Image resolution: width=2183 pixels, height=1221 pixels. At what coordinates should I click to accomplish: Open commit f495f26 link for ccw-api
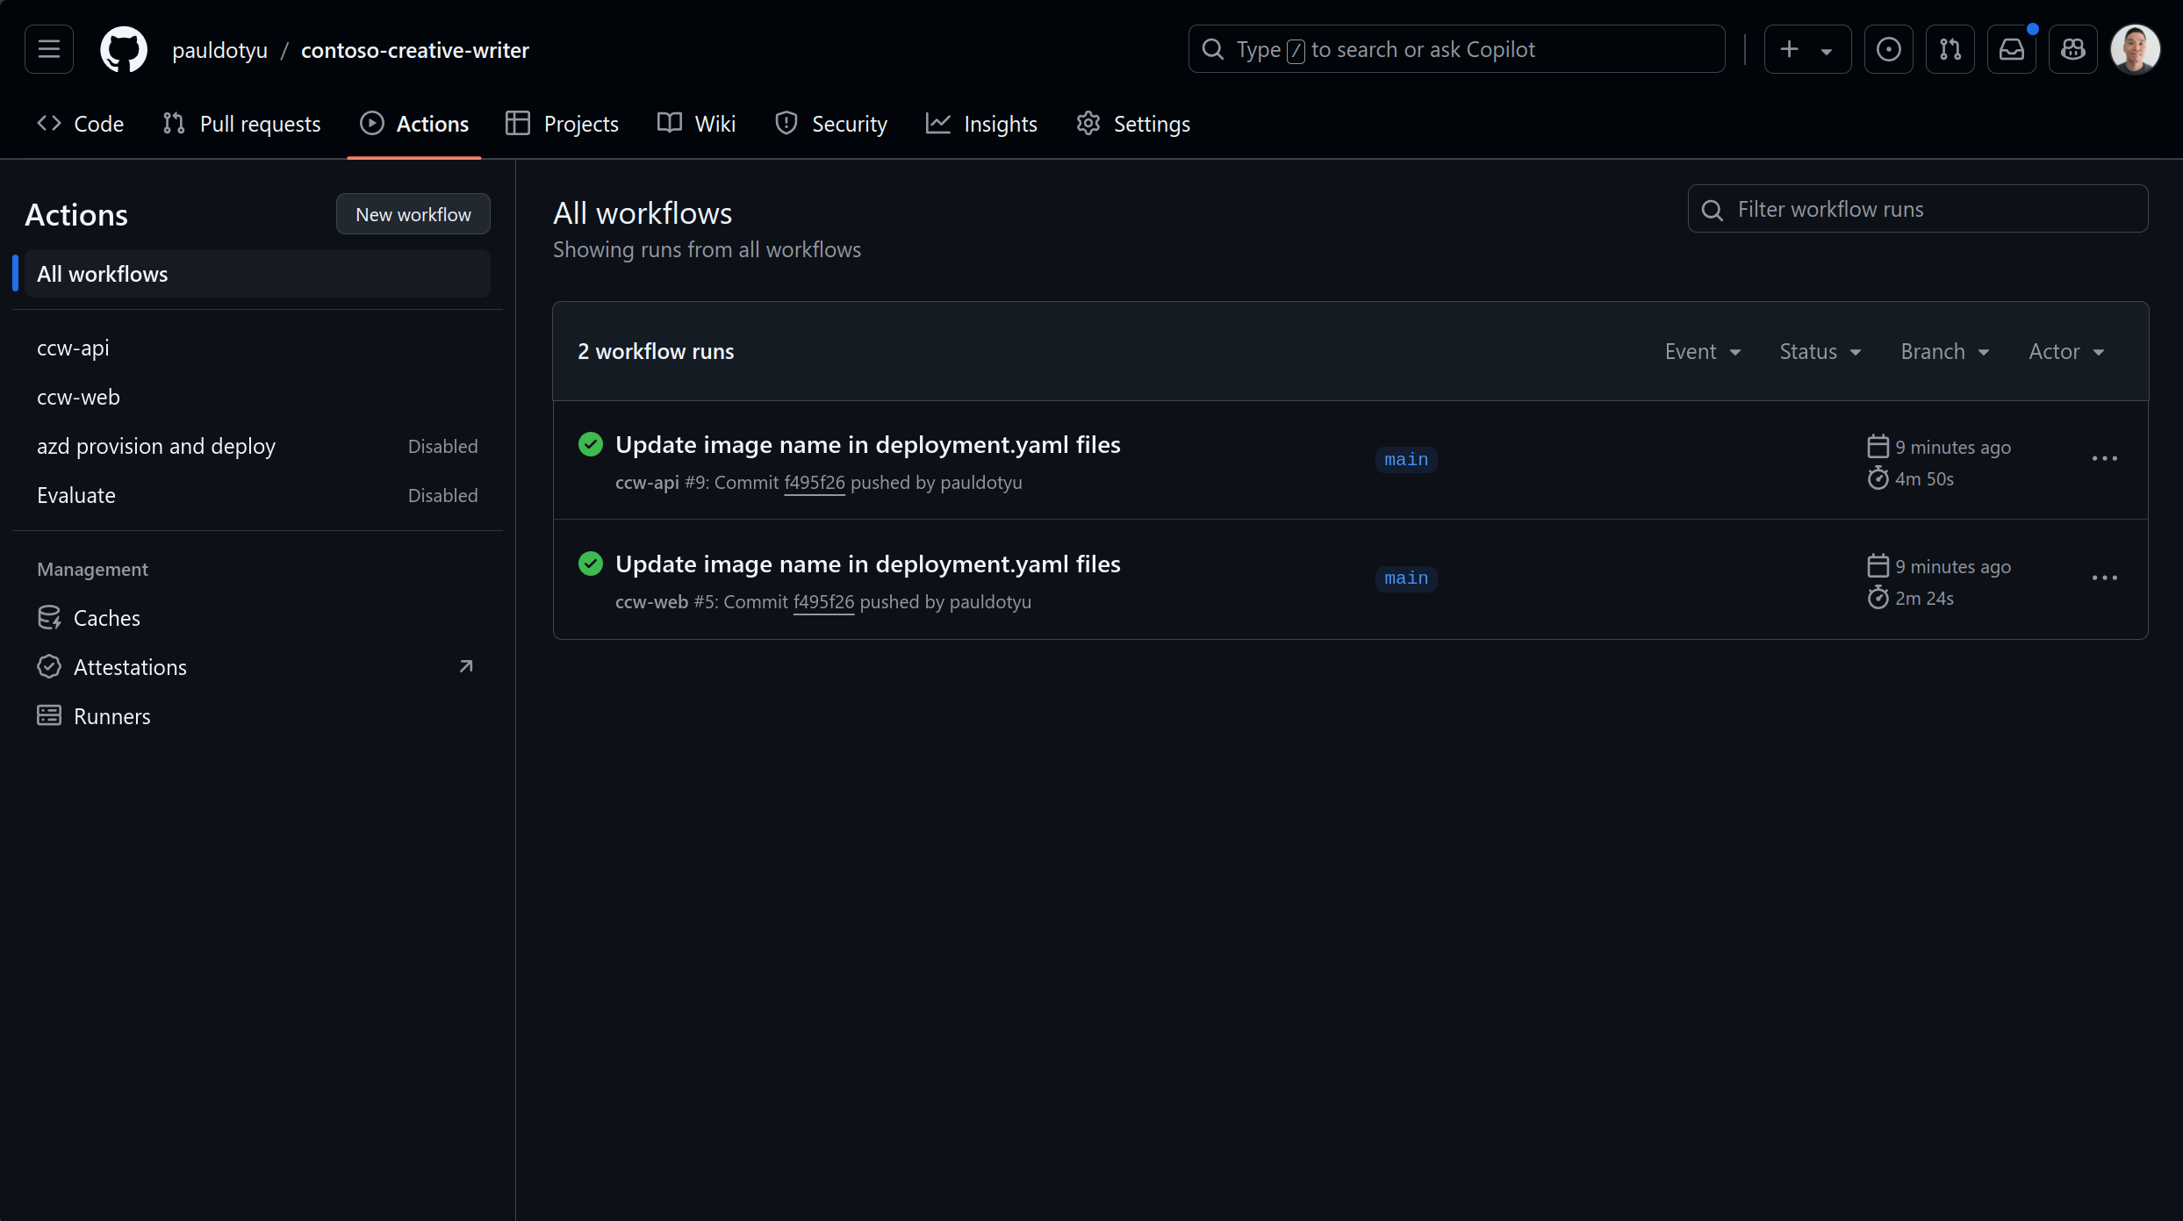[815, 482]
